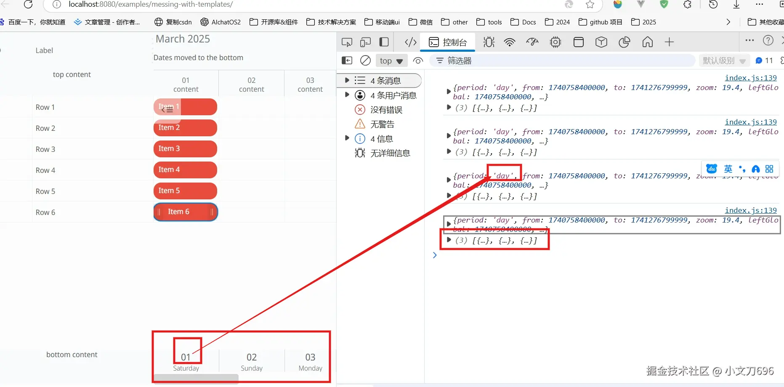This screenshot has width=784, height=387.
Task: Expand the second logged period object
Action: click(x=449, y=135)
